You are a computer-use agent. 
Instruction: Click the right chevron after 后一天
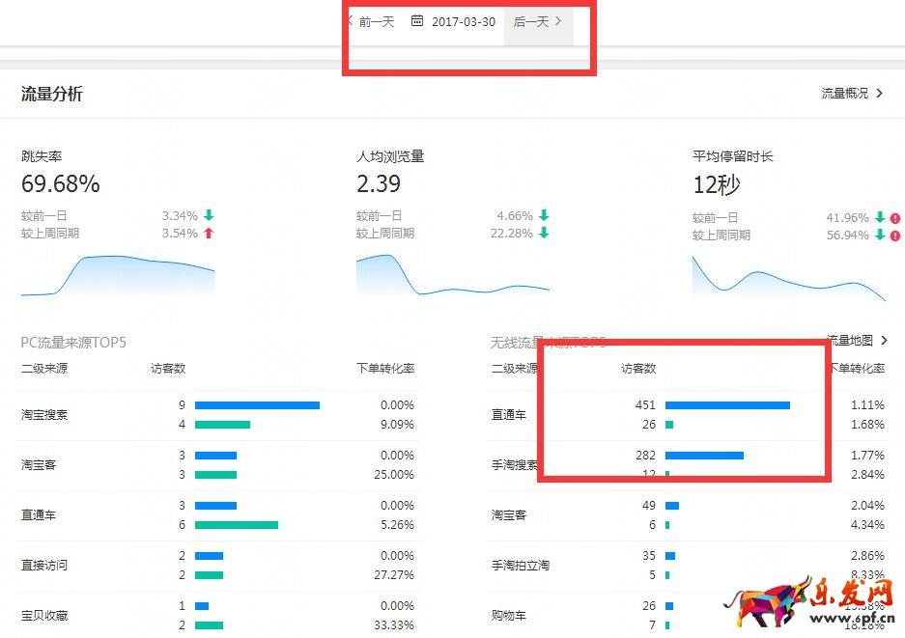pos(559,21)
